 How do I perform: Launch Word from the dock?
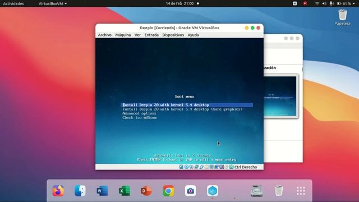pos(102,191)
